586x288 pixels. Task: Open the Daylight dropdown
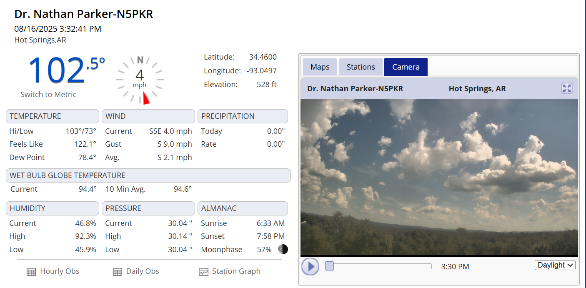(x=555, y=265)
